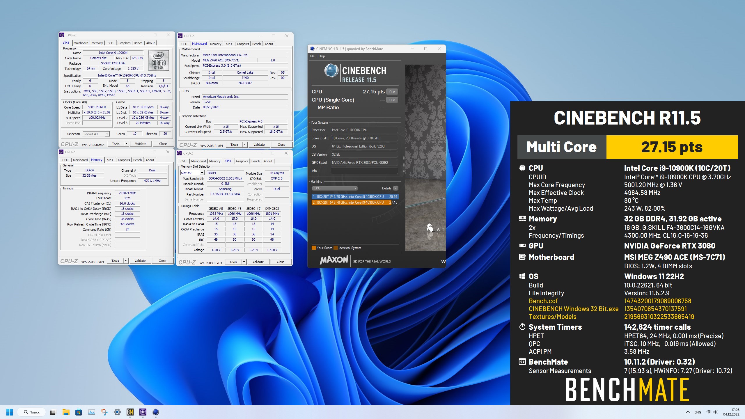This screenshot has height=419, width=745.
Task: Switch to CPU tab in the CPU-Z SPD window
Action: pyautogui.click(x=183, y=161)
